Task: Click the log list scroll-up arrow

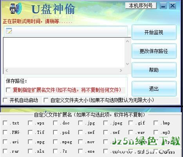Action: [127, 42]
